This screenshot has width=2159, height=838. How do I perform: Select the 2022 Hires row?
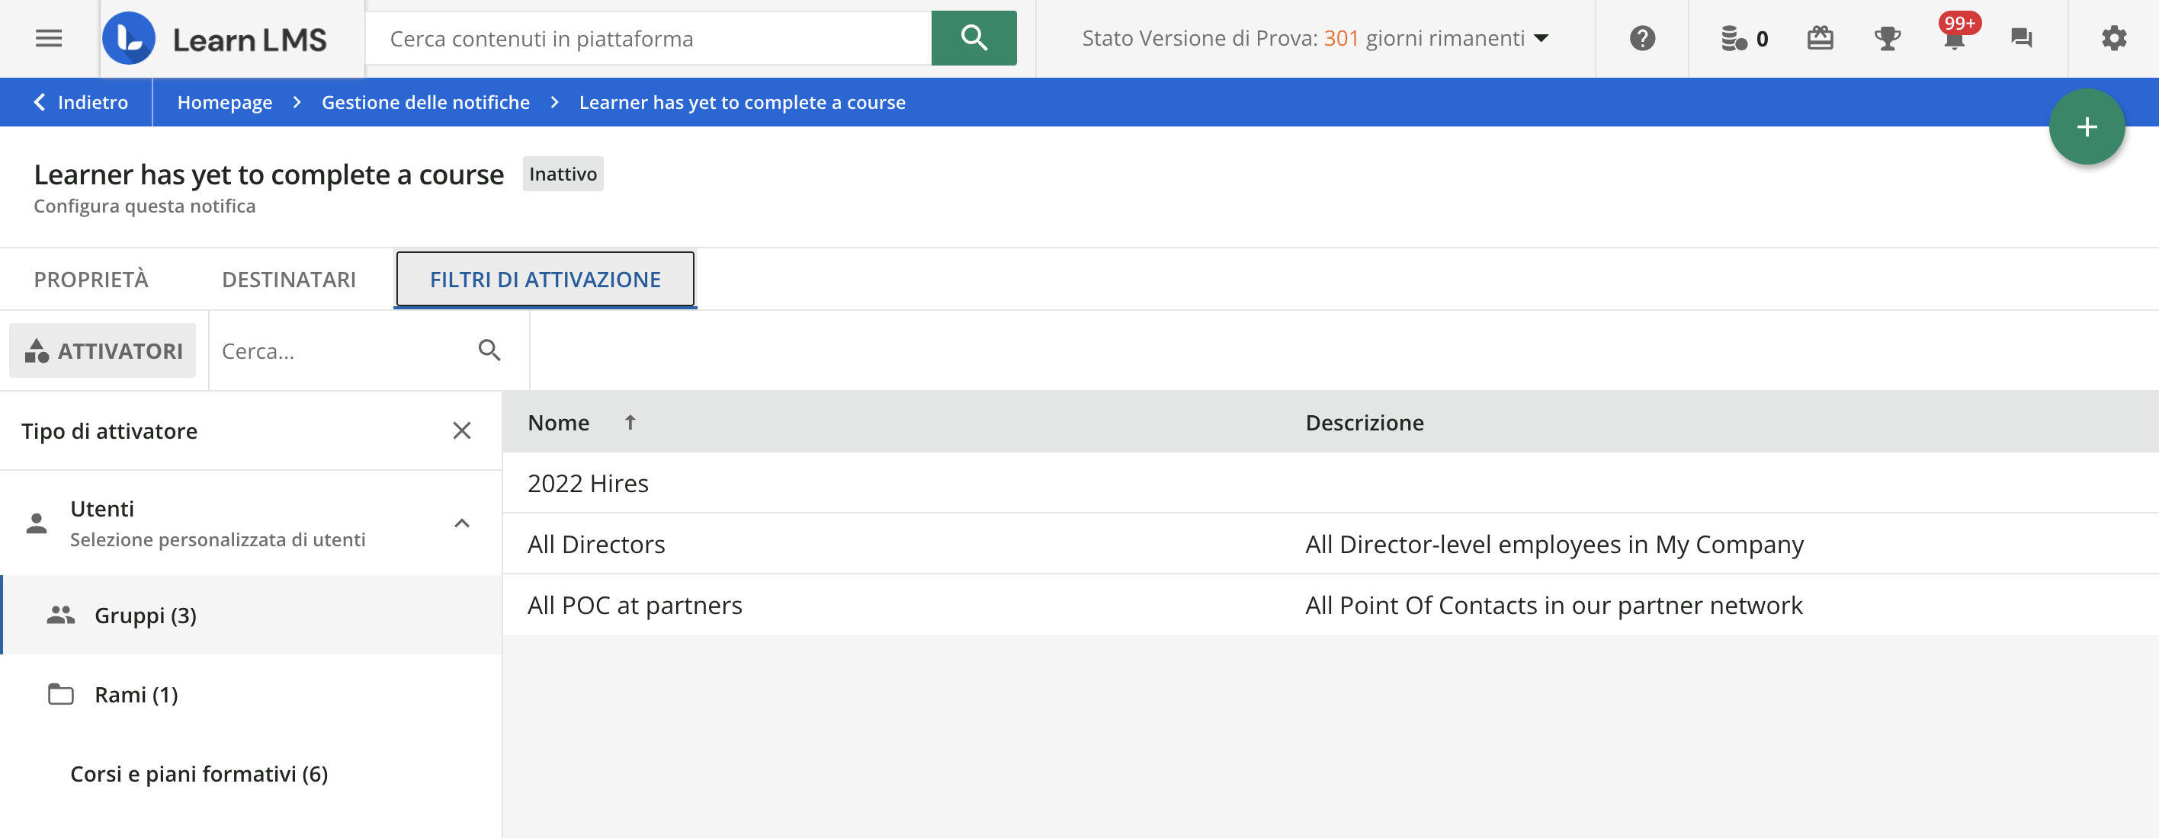1331,483
